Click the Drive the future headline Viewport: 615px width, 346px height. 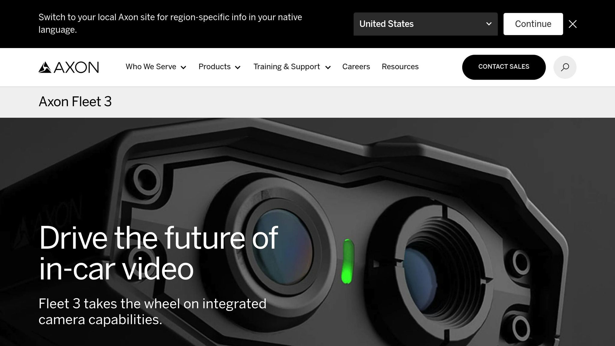click(x=158, y=253)
